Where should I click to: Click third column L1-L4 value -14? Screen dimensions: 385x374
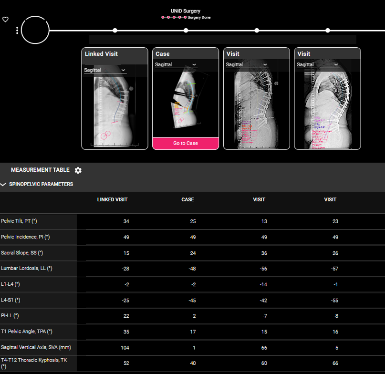tap(263, 285)
